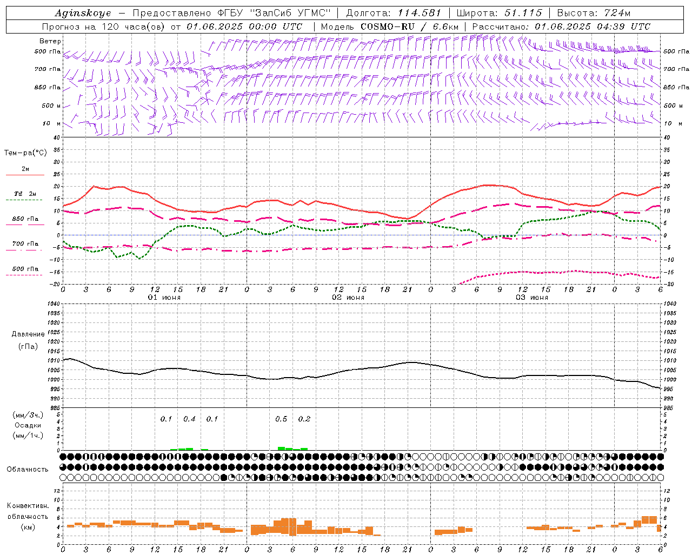Click the station name Aginskoye in the header
The image size is (692, 554).
[x=83, y=14]
